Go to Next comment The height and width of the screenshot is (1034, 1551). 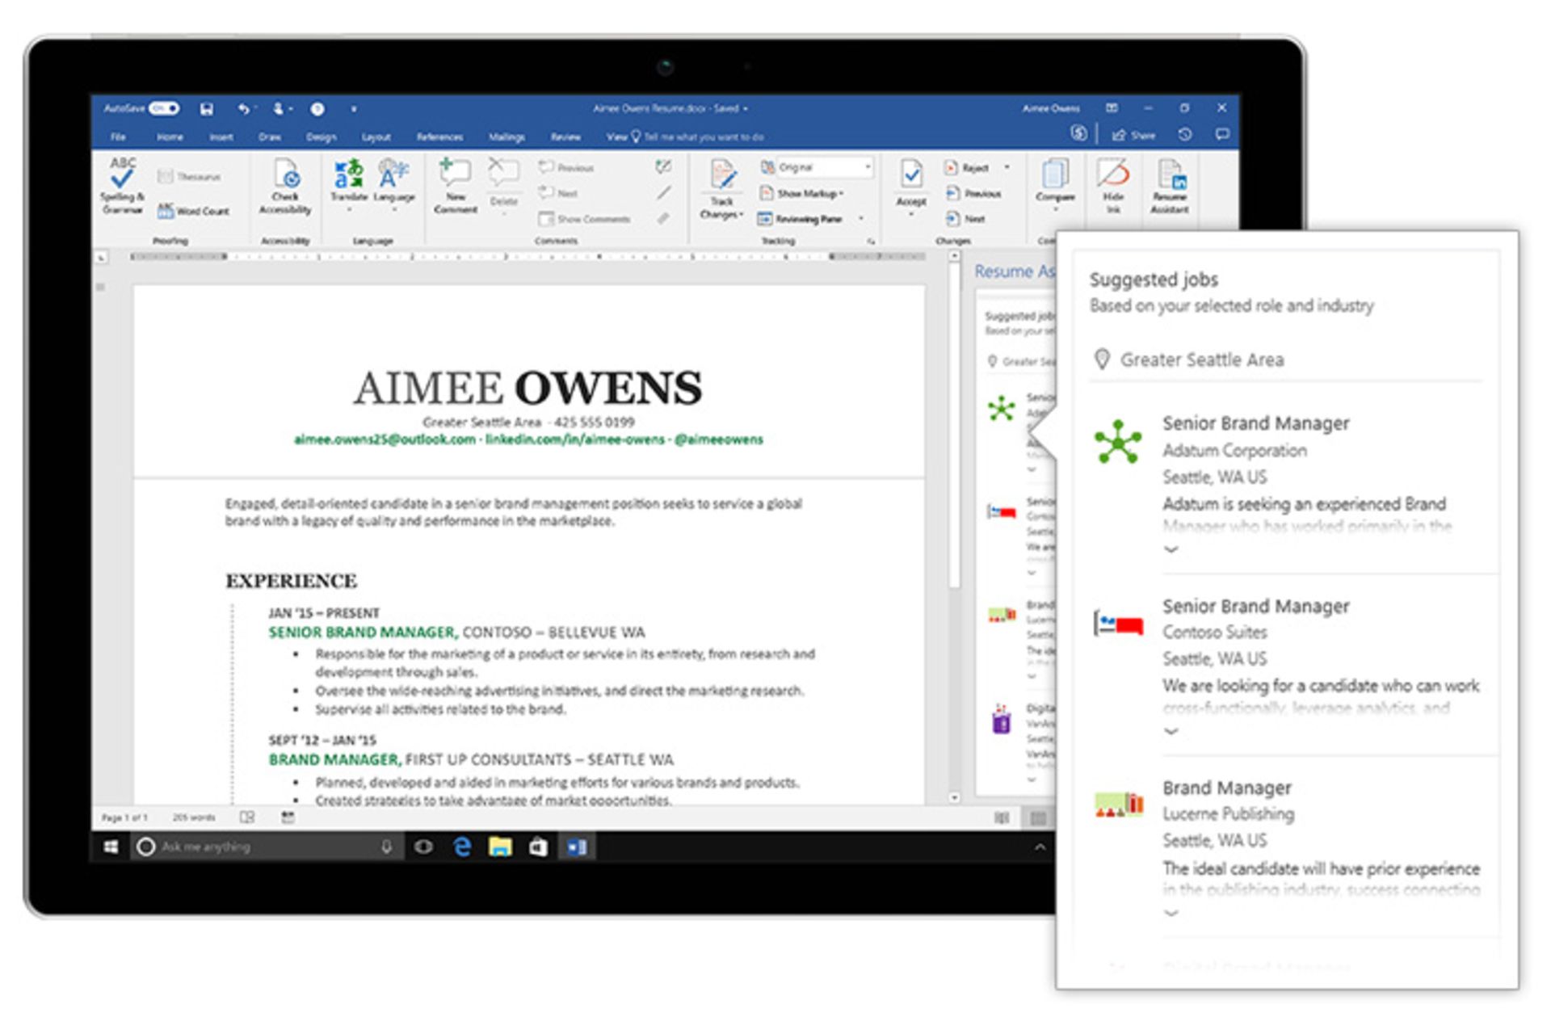[558, 193]
